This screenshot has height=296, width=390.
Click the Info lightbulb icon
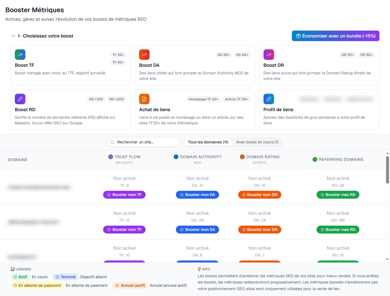(199, 269)
